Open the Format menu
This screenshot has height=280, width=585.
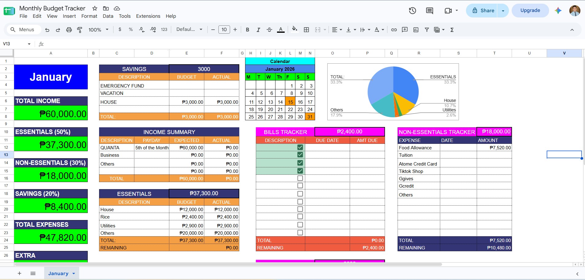tap(89, 16)
